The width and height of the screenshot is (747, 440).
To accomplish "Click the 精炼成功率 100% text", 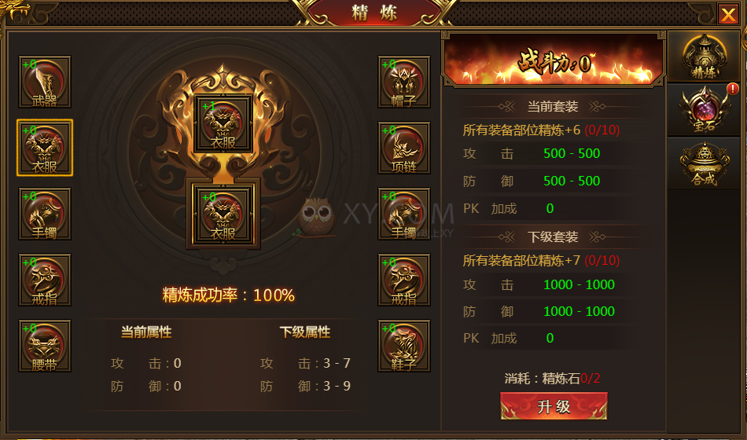I will coord(229,295).
